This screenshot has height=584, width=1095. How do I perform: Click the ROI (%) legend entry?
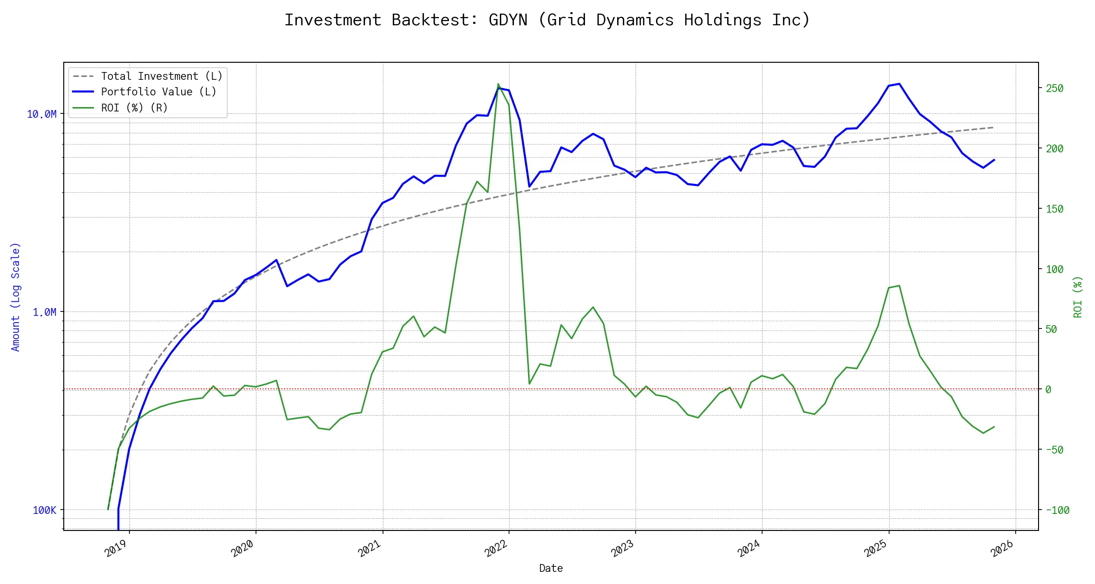tap(134, 108)
